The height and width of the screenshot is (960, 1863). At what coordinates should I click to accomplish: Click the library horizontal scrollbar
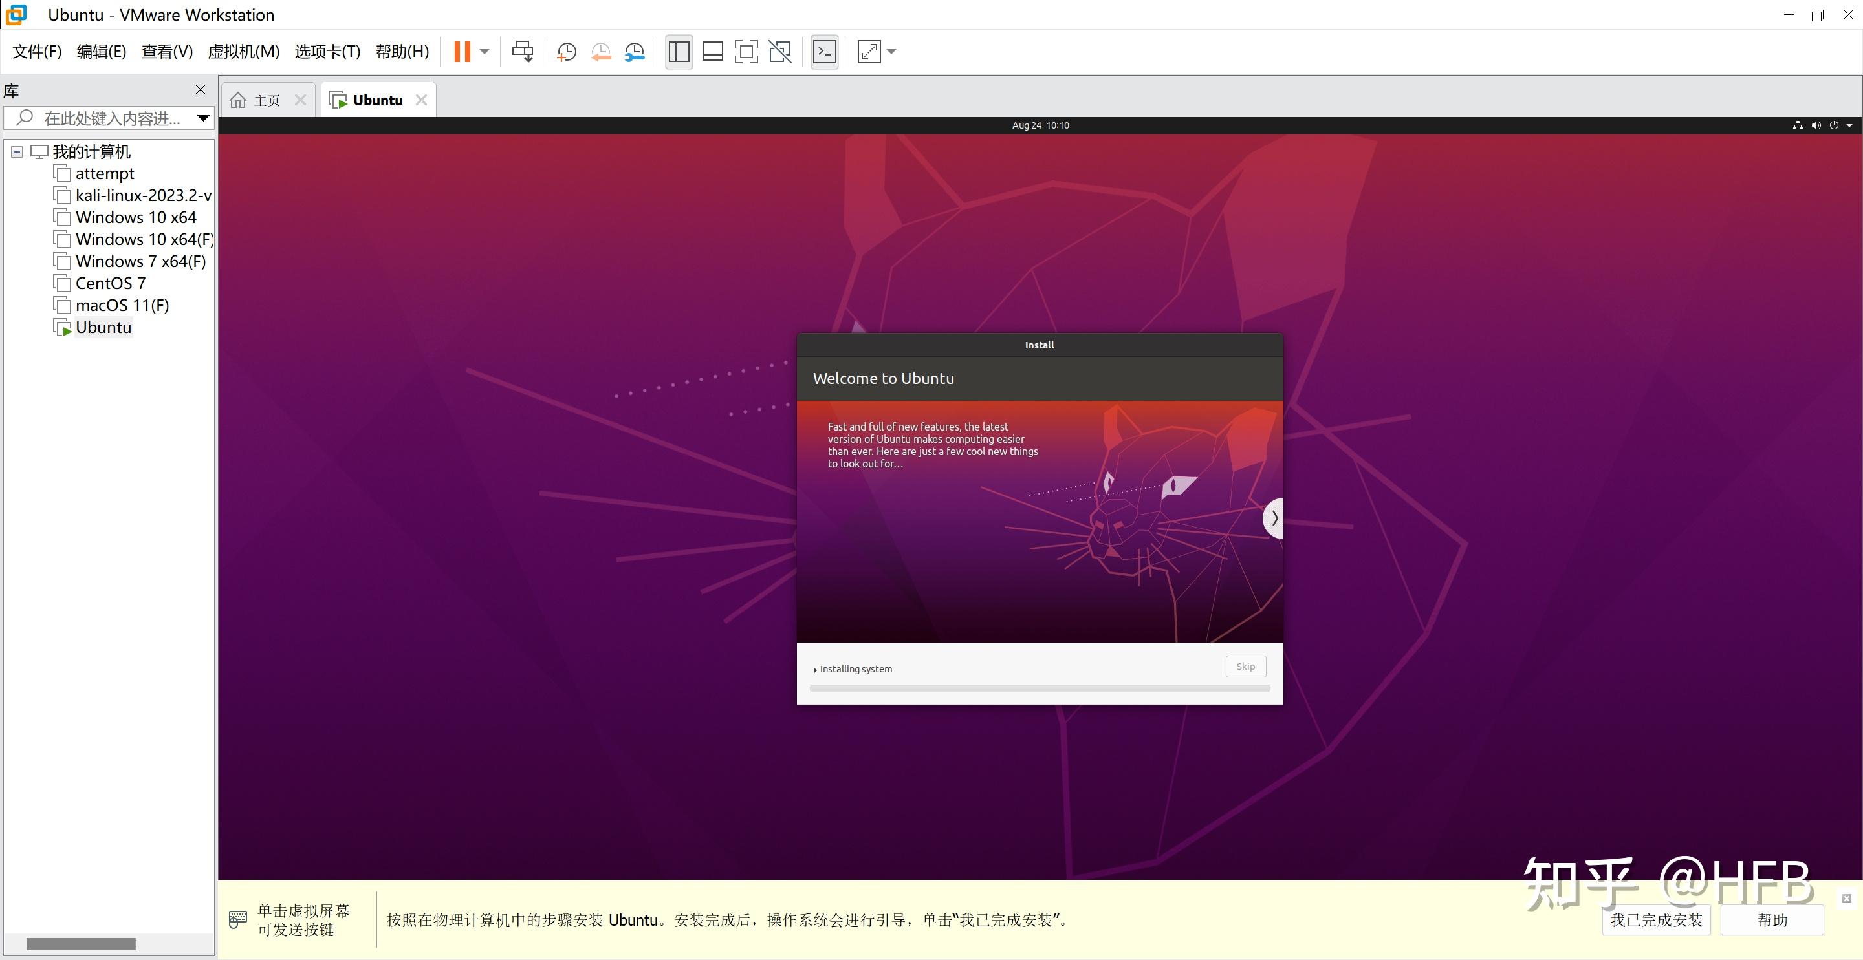click(x=81, y=944)
